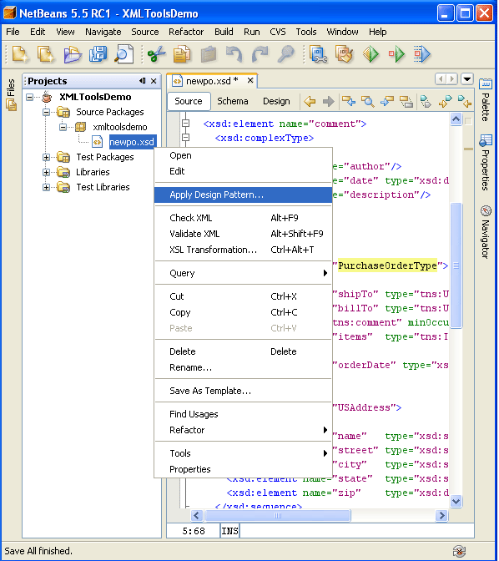Minimize the Projects panel with slide icon
This screenshot has width=499, height=561.
(143, 81)
